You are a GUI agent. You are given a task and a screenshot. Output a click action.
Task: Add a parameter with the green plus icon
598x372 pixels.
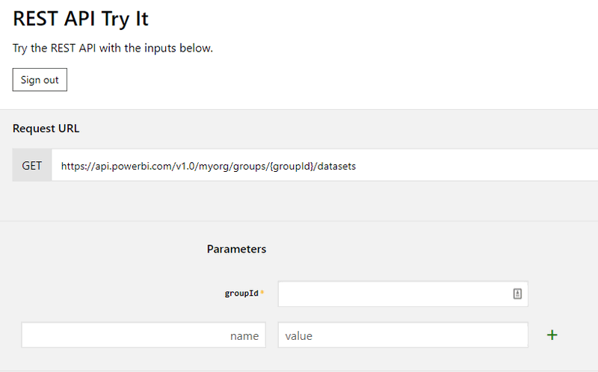coord(552,335)
